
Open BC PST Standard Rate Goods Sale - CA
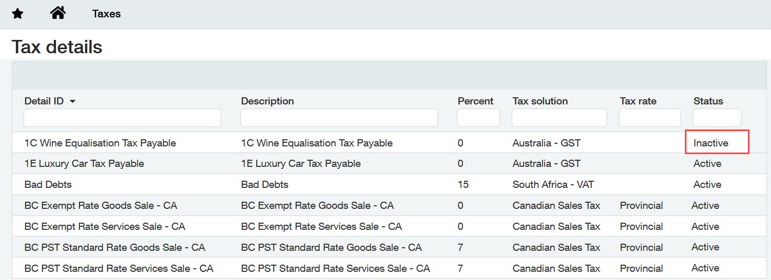pyautogui.click(x=115, y=247)
